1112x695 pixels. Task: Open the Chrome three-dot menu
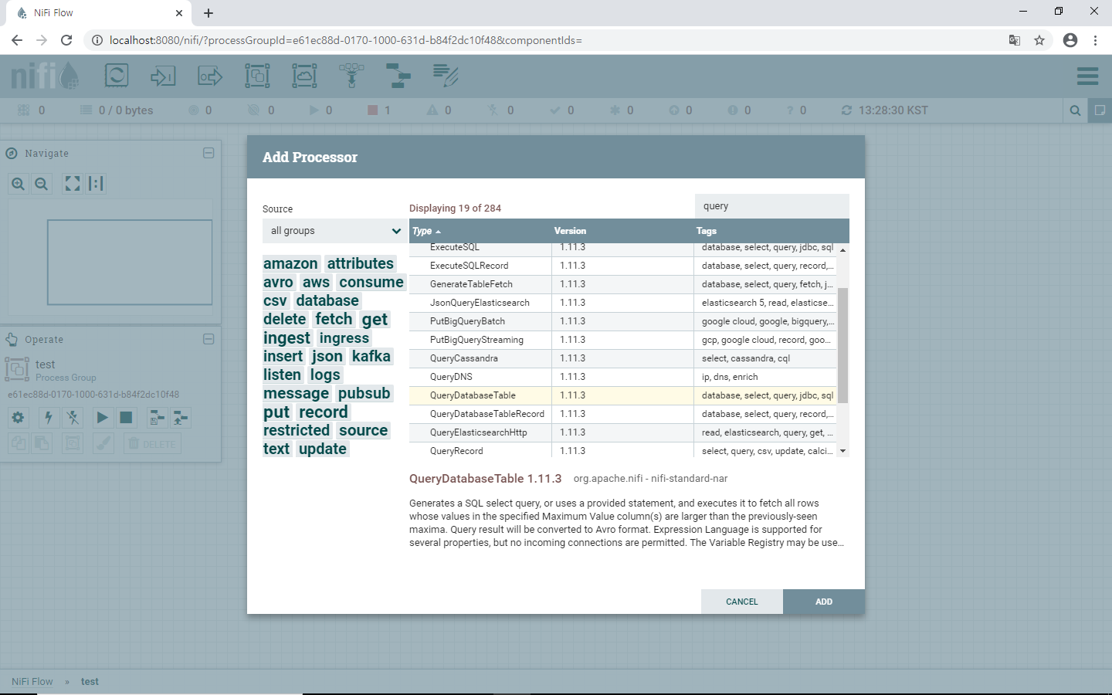1095,40
